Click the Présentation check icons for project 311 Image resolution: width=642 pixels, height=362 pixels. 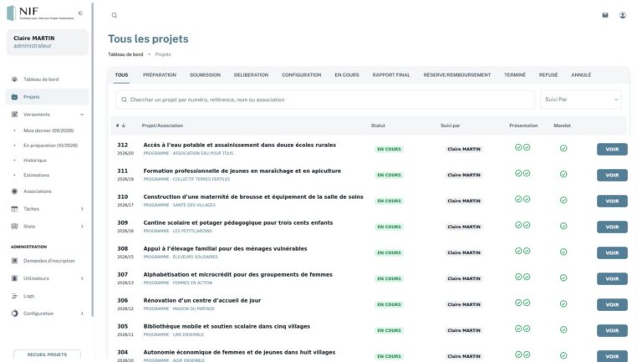click(x=522, y=173)
